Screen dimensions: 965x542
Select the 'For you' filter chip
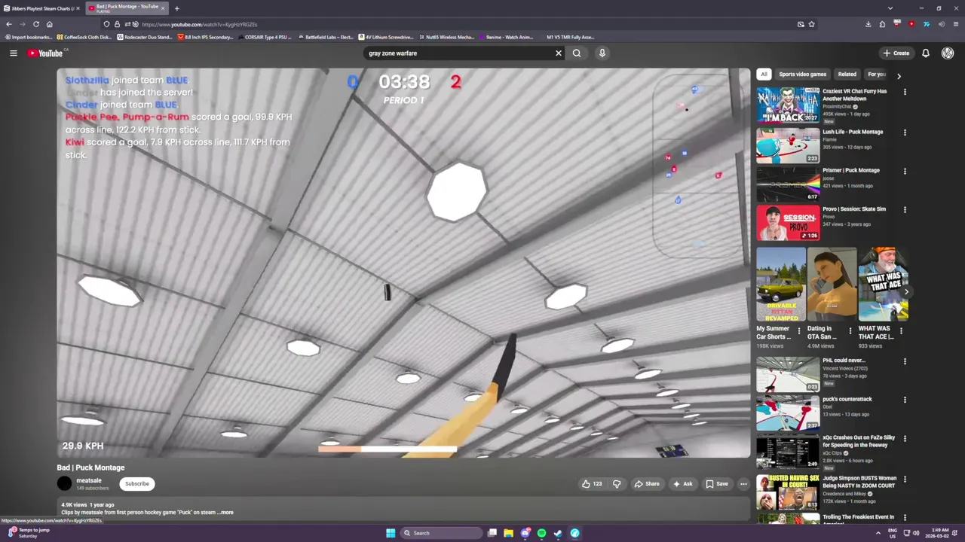(x=876, y=75)
